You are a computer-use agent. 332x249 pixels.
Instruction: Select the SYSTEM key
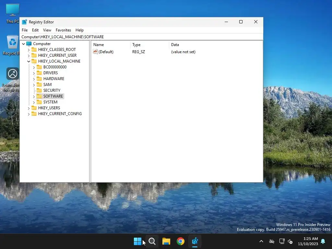coord(50,102)
